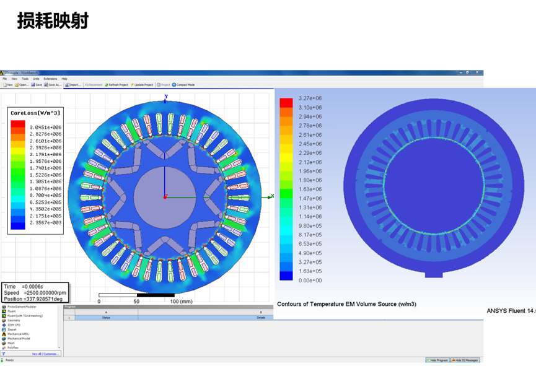This screenshot has height=366, width=536.
Task: Click the 1.3051e+006 CoreLoss legend value
Action: coord(45,182)
